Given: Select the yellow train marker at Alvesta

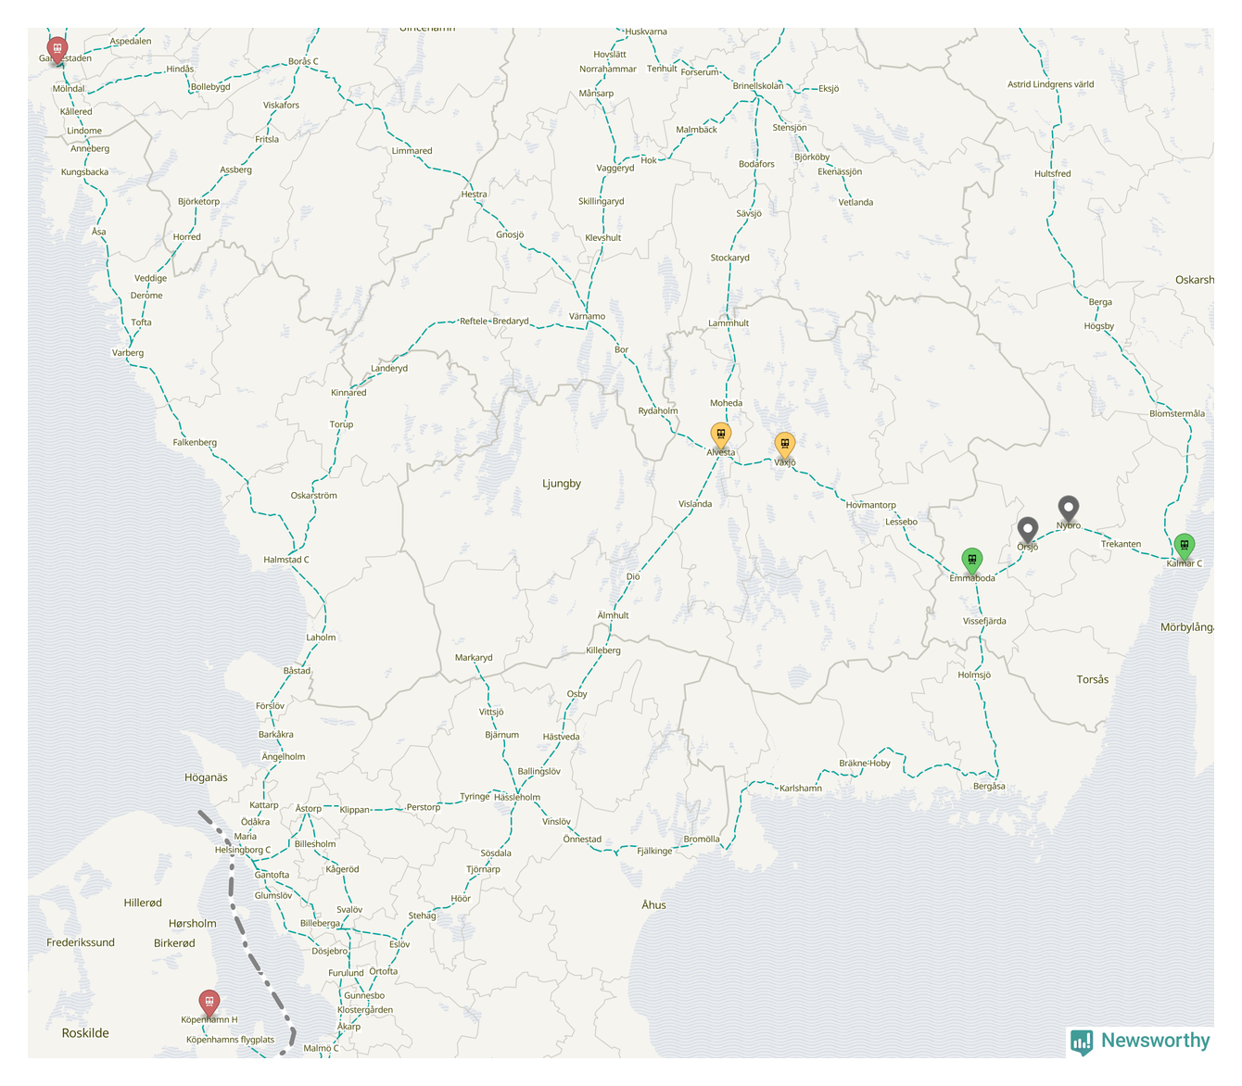Looking at the screenshot, I should (x=720, y=435).
